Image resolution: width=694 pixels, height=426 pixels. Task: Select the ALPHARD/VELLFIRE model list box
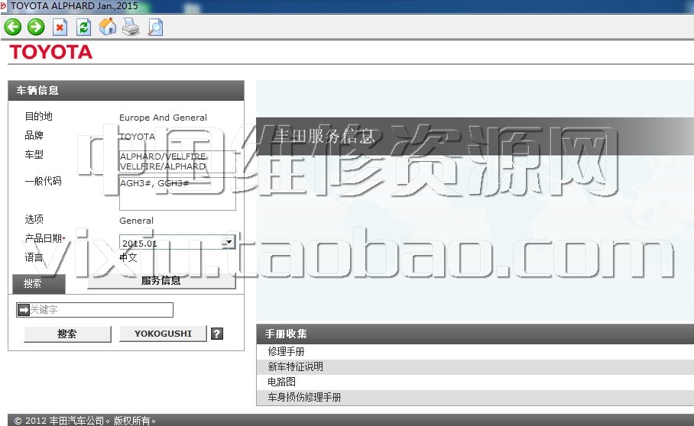[x=177, y=161]
